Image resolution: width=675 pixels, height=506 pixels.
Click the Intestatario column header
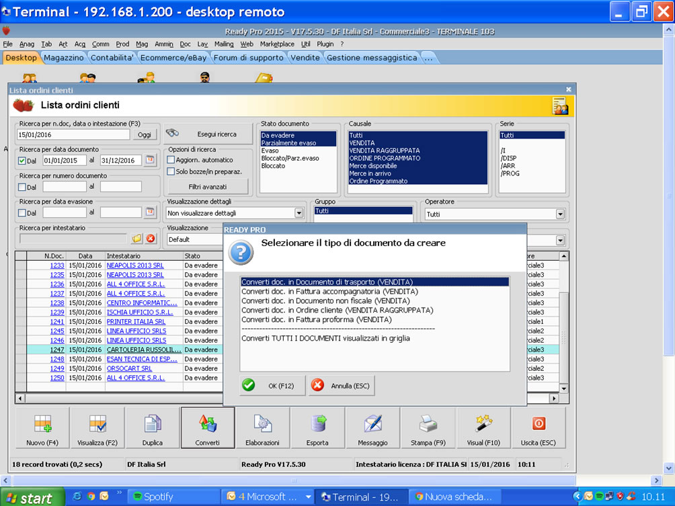click(x=145, y=256)
